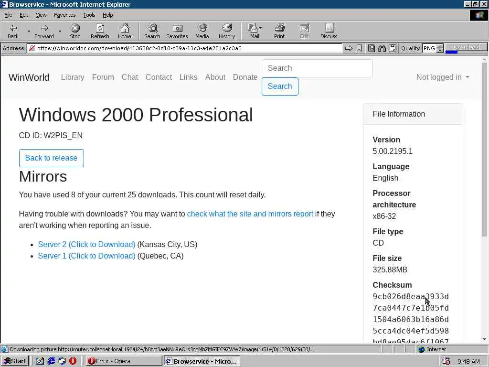The height and width of the screenshot is (367, 489).
Task: Open the Media toolbar icon
Action: pos(202,31)
